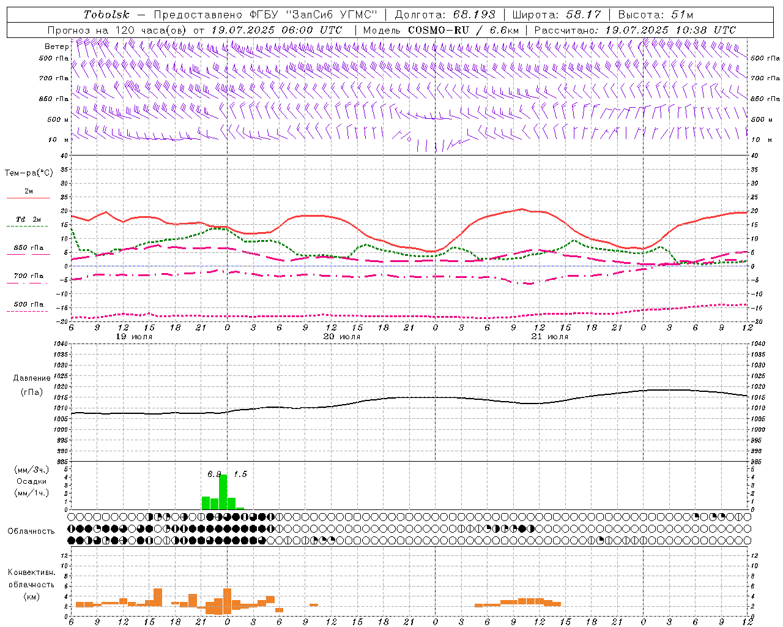Image resolution: width=783 pixels, height=627 pixels.
Task: Click the dashed "850 гПа" temperature legend entry
Action: [x=28, y=250]
